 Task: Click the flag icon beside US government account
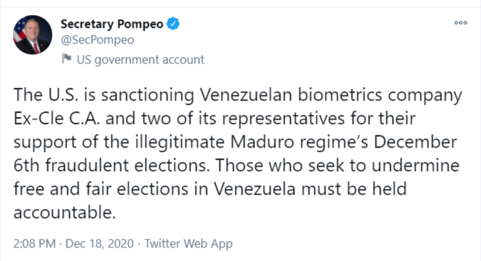(x=66, y=58)
